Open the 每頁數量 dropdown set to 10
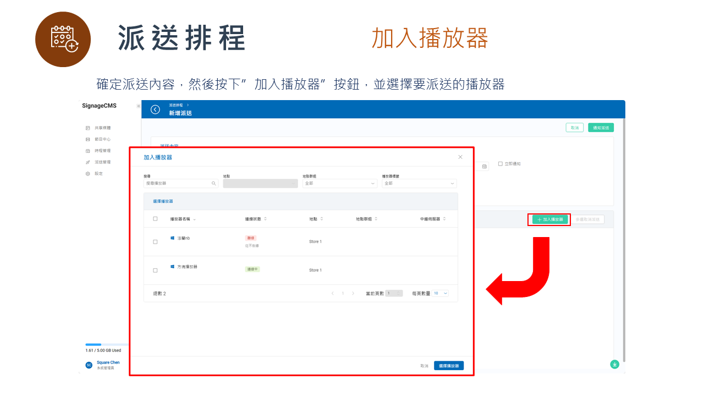The image size is (704, 396). click(x=440, y=293)
